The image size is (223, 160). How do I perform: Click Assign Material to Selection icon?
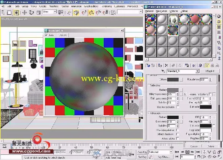point(160,65)
